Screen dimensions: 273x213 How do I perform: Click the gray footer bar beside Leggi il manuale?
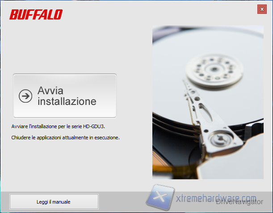tap(122, 202)
